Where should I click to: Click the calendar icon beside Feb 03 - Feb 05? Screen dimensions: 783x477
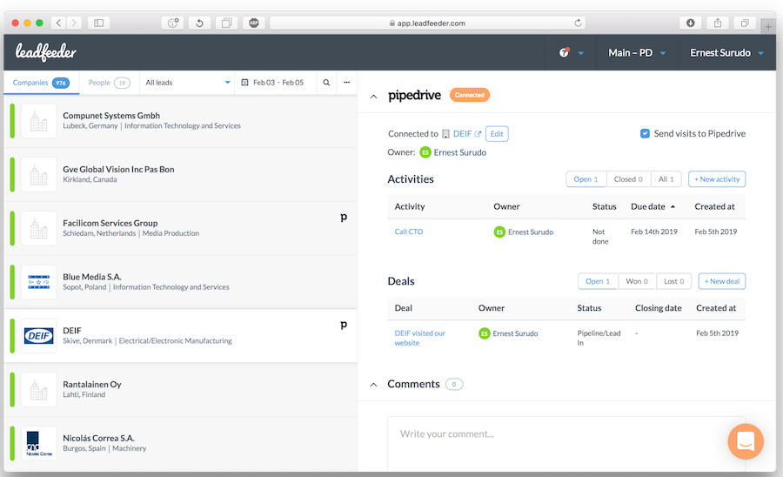tap(244, 83)
